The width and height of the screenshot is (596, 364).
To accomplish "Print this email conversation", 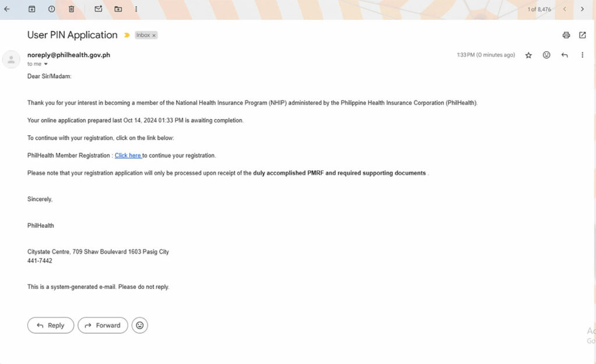I will click(x=566, y=36).
